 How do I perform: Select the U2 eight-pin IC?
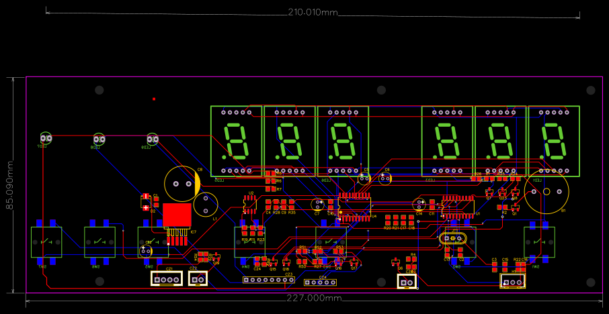coord(250,204)
